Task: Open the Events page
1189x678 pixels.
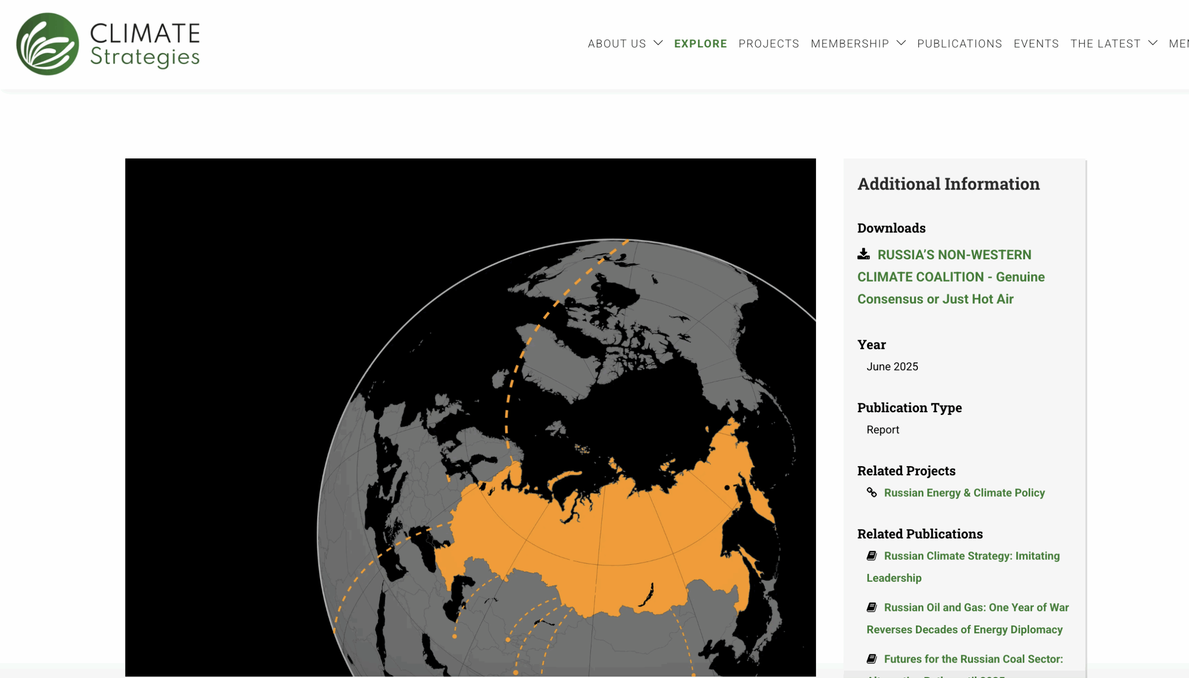Action: pos(1036,44)
